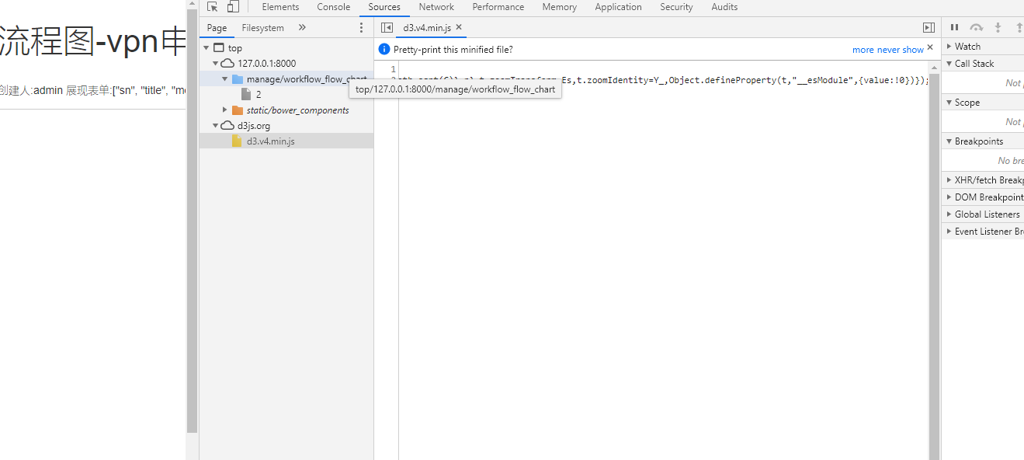Expand the XHR/fetch Breakpoints section
The height and width of the screenshot is (460, 1024).
coord(949,180)
